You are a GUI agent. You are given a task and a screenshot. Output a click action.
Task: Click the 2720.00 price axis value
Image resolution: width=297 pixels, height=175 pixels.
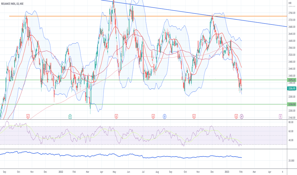292,20
